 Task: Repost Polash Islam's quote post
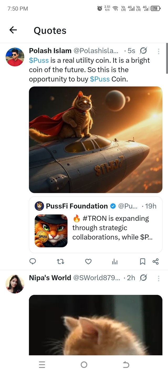[60, 261]
